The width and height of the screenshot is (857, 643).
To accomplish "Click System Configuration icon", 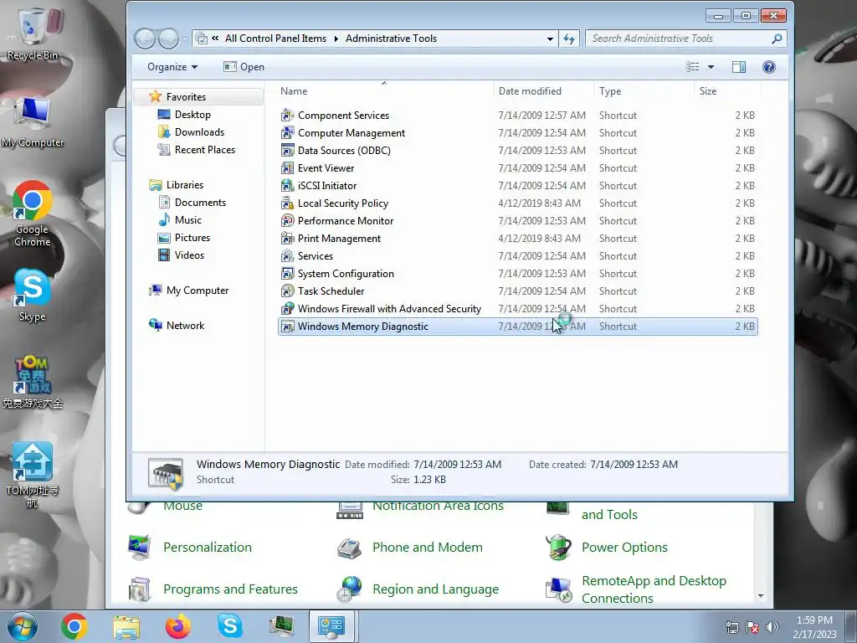I will (288, 274).
